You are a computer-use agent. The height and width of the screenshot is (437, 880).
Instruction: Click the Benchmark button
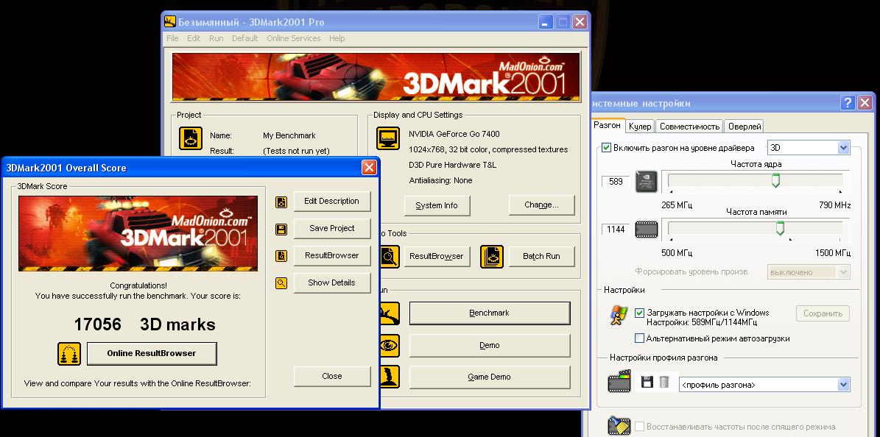[x=490, y=313]
